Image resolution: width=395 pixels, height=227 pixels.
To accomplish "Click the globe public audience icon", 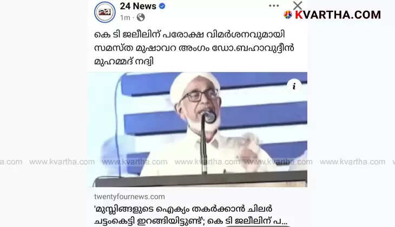I will point(141,17).
